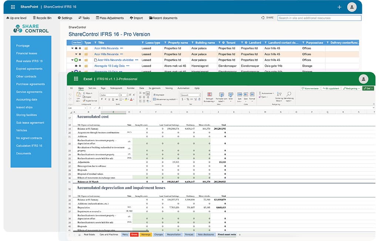
Task: Open Recent documents
Action: [163, 18]
